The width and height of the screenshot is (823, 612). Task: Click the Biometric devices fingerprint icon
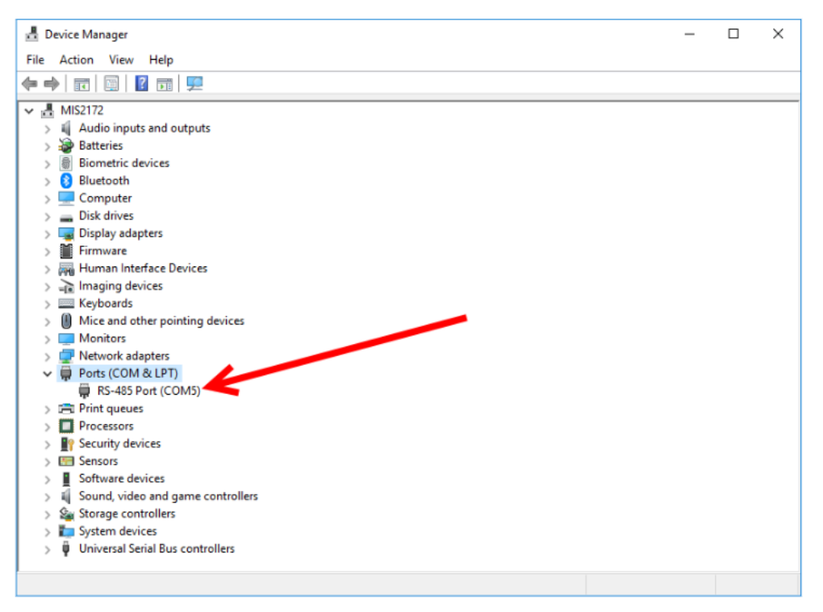[66, 163]
